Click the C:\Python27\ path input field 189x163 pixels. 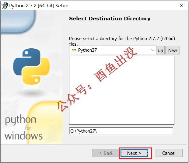(x=121, y=131)
